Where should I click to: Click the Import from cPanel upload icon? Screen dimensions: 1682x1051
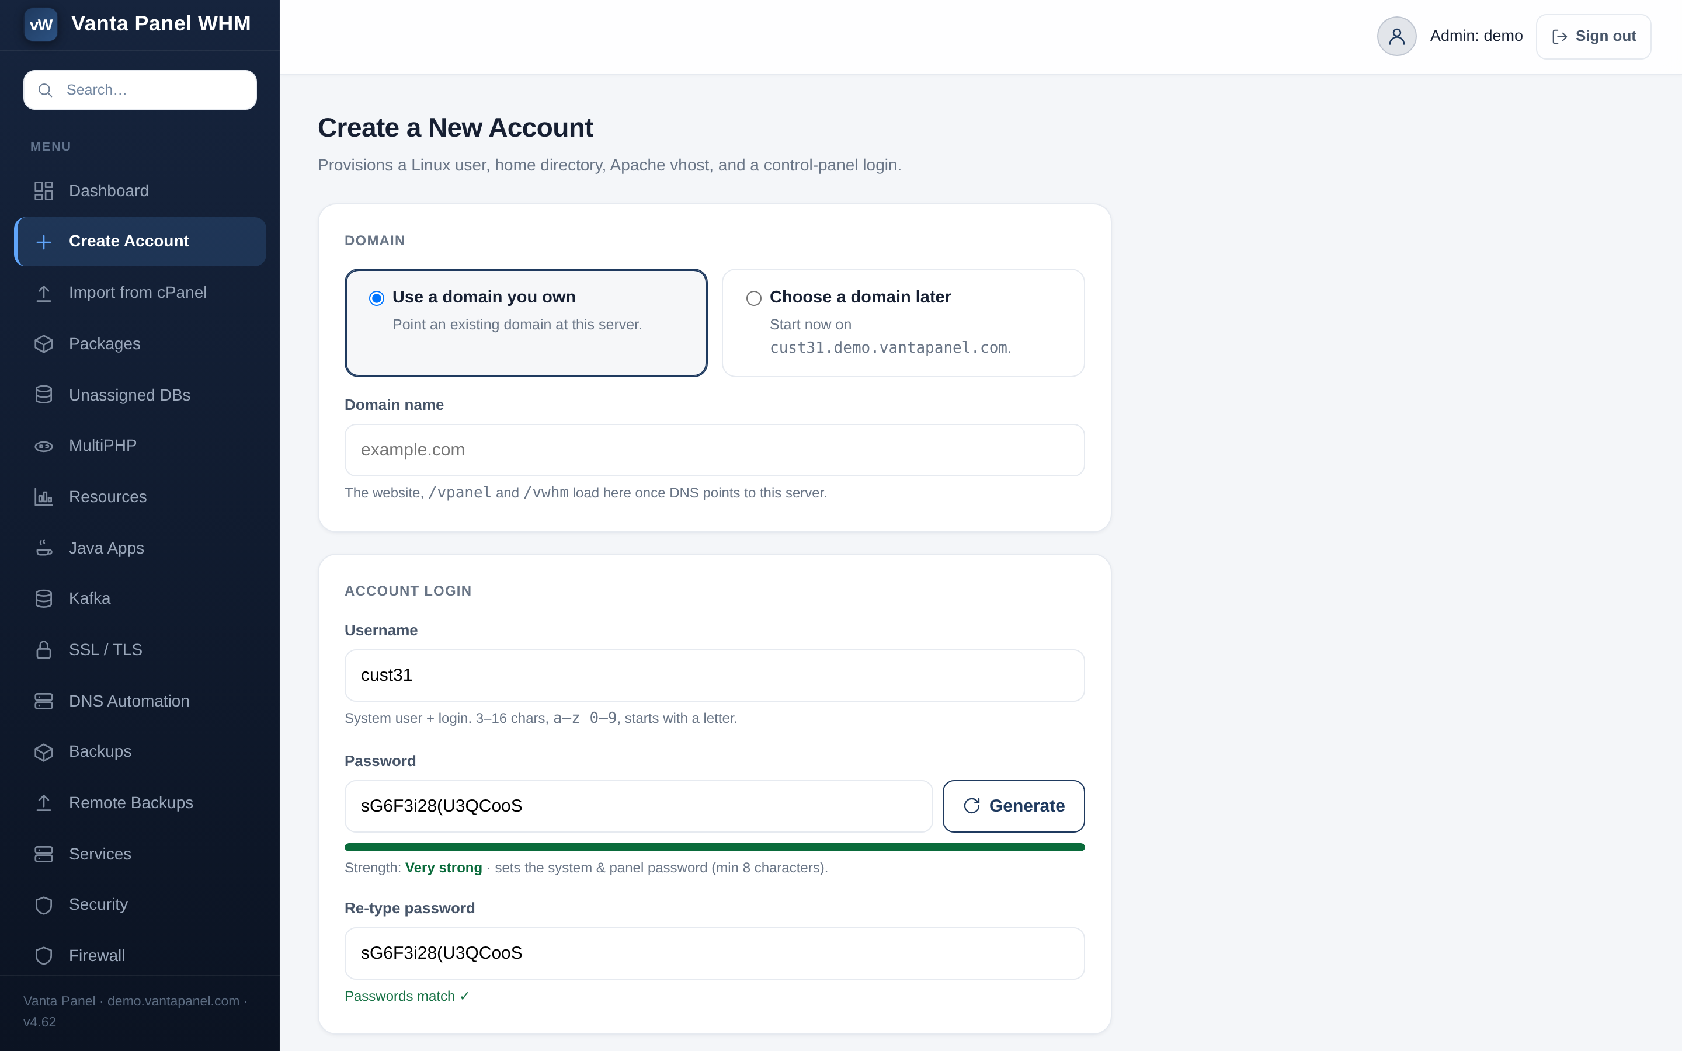pos(44,293)
